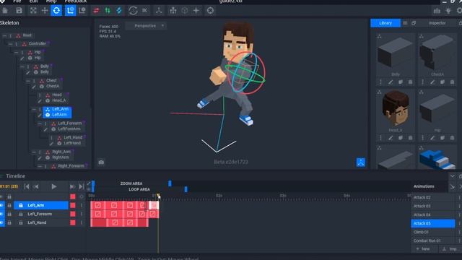This screenshot has height=260, width=462.
Task: Toggle the IK button in toolbar
Action: (144, 11)
